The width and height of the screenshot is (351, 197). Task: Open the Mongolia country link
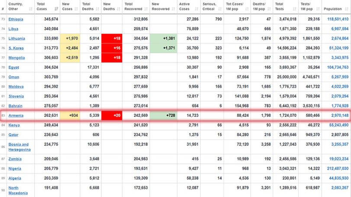tap(16, 57)
